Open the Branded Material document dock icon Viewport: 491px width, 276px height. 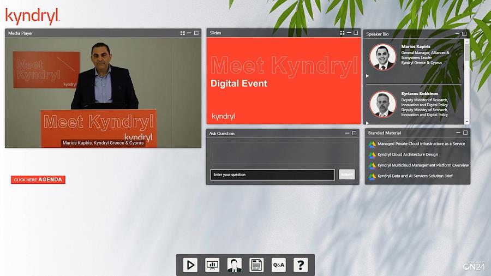(256, 265)
